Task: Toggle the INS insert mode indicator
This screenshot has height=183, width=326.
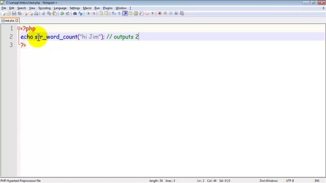Action: pyautogui.click(x=317, y=181)
